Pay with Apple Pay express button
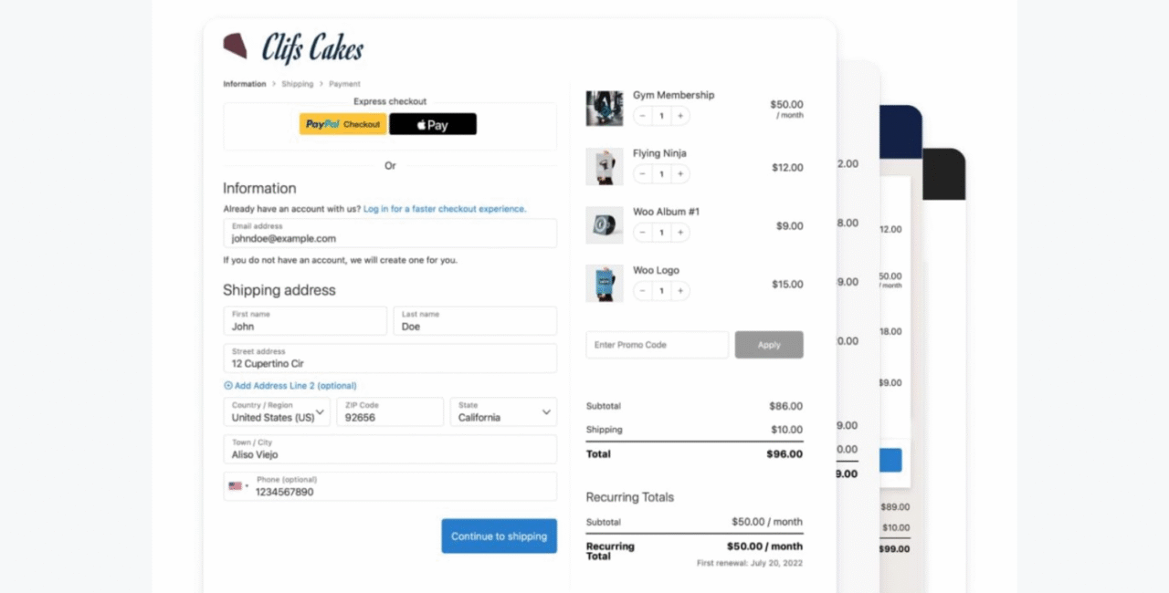This screenshot has height=593, width=1169. [433, 124]
